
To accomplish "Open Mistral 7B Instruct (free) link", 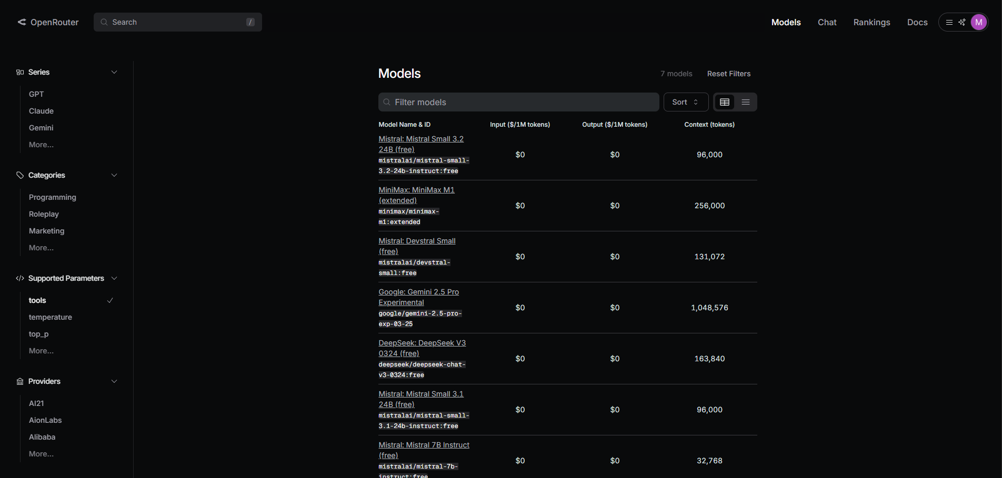I will pos(424,450).
